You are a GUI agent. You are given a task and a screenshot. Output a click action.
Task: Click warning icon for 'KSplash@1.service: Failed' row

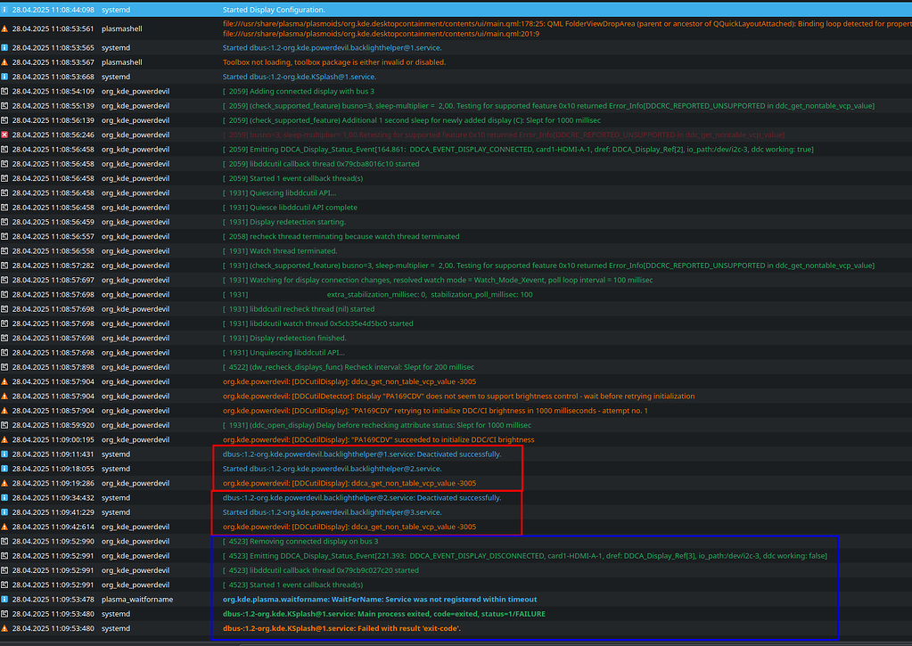[x=5, y=628]
